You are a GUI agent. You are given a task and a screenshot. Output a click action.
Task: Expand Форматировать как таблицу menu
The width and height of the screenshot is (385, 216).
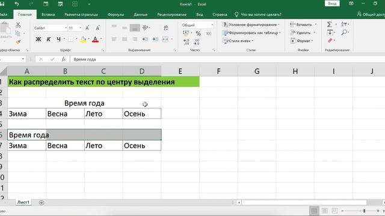(251, 32)
